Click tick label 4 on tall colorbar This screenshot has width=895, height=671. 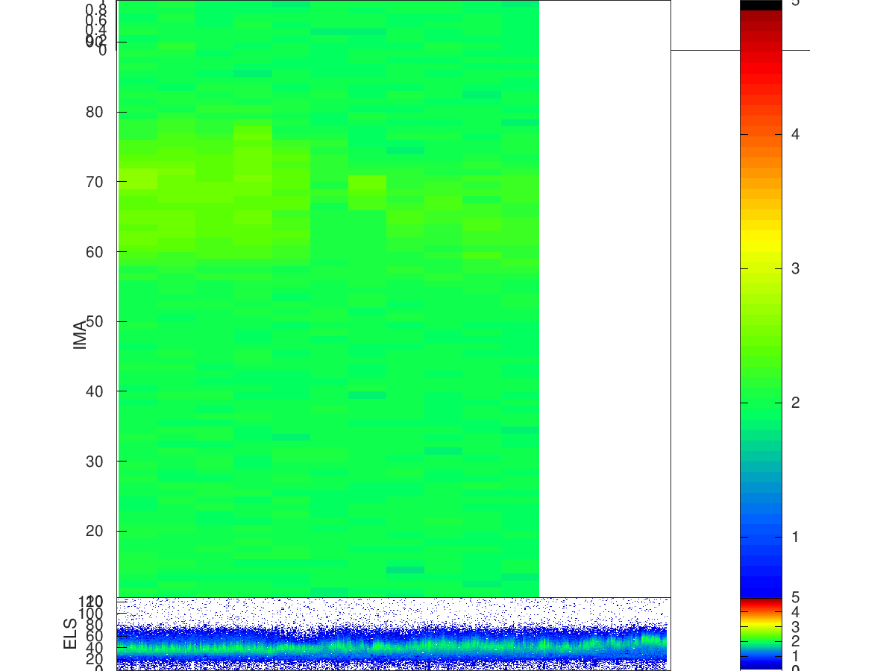(795, 134)
